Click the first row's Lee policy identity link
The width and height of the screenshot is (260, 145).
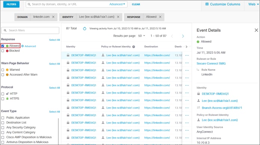pyautogui.click(x=123, y=55)
